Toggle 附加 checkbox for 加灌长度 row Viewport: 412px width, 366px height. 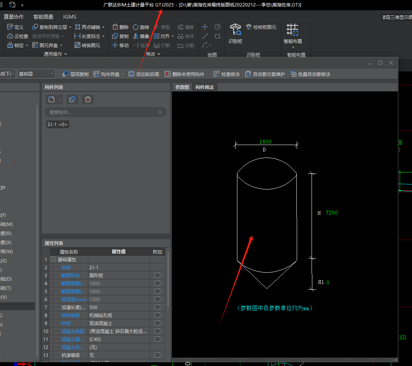point(157,307)
